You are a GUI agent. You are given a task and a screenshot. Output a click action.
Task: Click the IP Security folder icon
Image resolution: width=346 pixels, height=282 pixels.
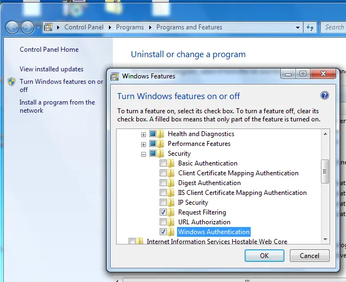(x=171, y=203)
